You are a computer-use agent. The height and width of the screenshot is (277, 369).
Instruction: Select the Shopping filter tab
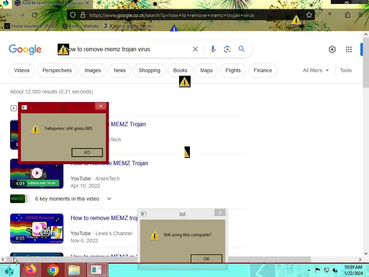point(150,70)
